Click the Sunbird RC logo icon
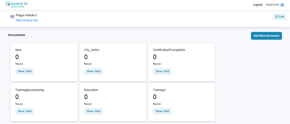 pyautogui.click(x=7, y=4)
